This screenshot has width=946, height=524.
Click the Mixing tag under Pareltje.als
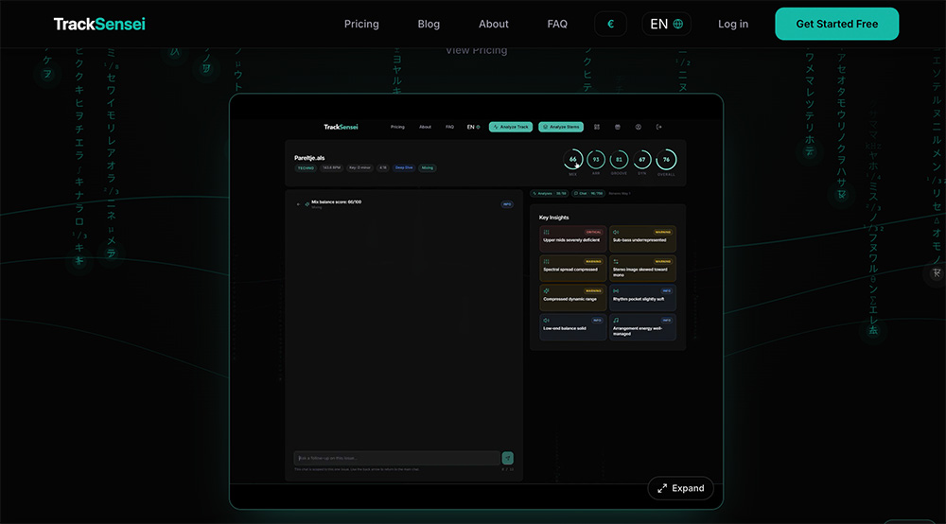[x=428, y=167]
